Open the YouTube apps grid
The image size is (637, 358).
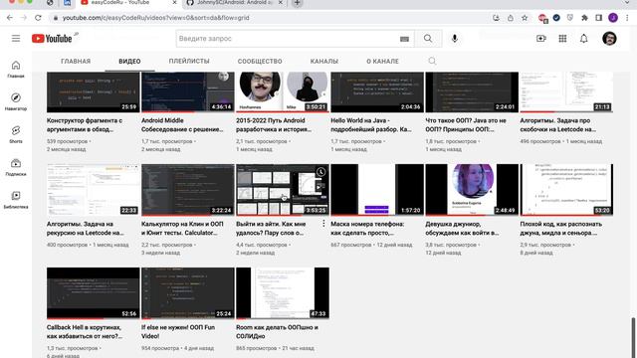[x=562, y=39]
